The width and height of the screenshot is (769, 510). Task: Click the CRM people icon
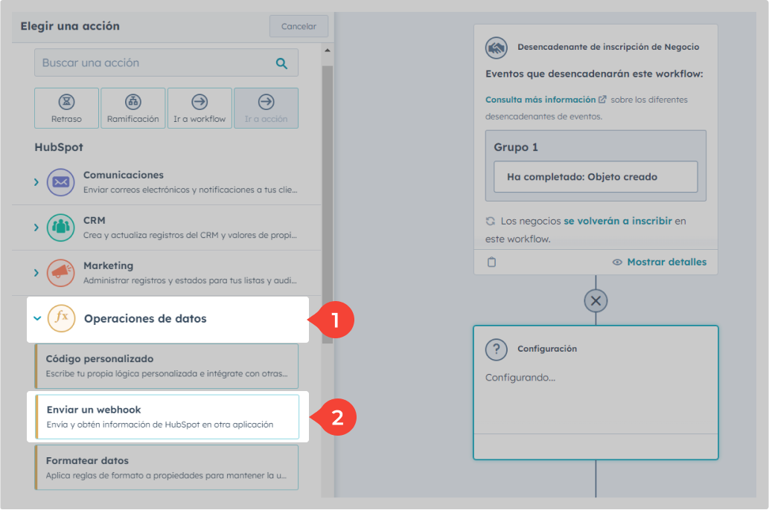pos(60,227)
